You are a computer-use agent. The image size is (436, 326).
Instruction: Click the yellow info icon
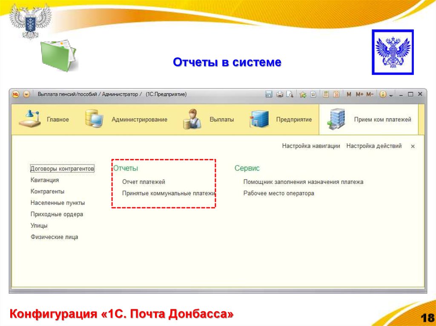coord(383,94)
